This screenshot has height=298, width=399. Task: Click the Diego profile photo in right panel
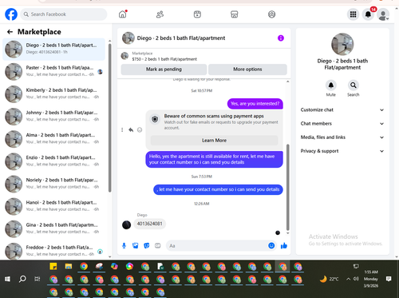tap(342, 44)
